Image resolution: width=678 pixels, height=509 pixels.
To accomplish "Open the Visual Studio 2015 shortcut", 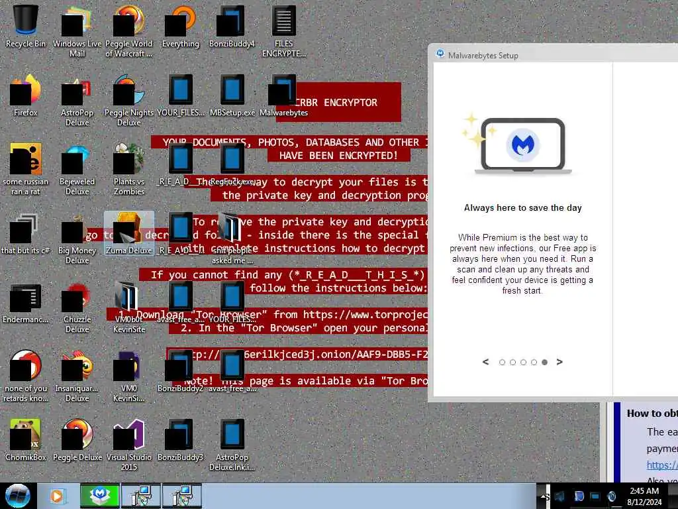I will point(129,445).
